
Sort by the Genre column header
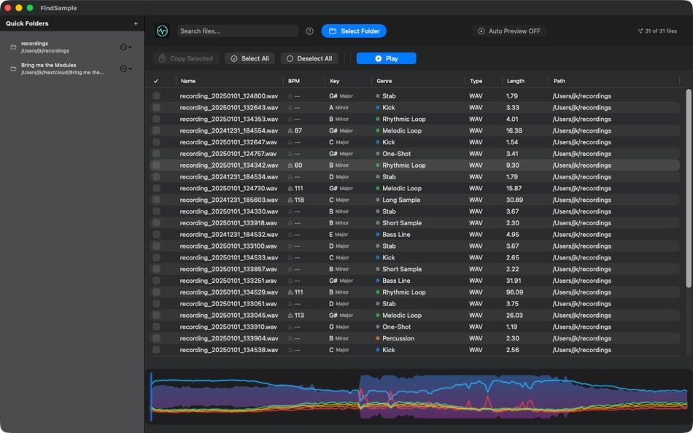pyautogui.click(x=384, y=81)
